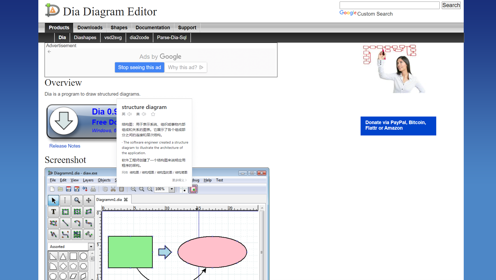Pick the scroll/move canvas tool
The width and height of the screenshot is (496, 280).
coord(89,200)
